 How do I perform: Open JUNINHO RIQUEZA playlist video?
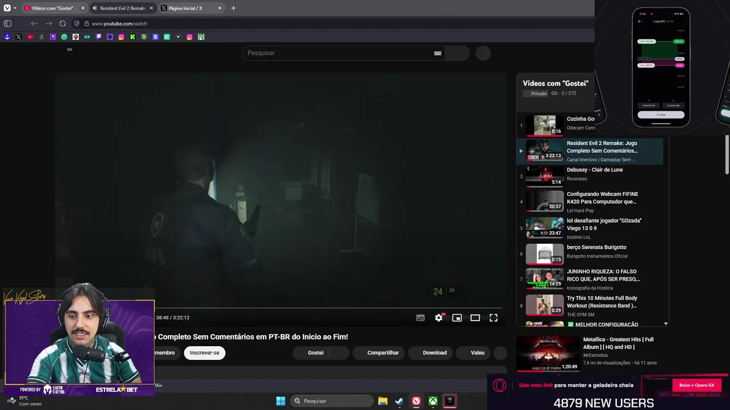click(590, 279)
